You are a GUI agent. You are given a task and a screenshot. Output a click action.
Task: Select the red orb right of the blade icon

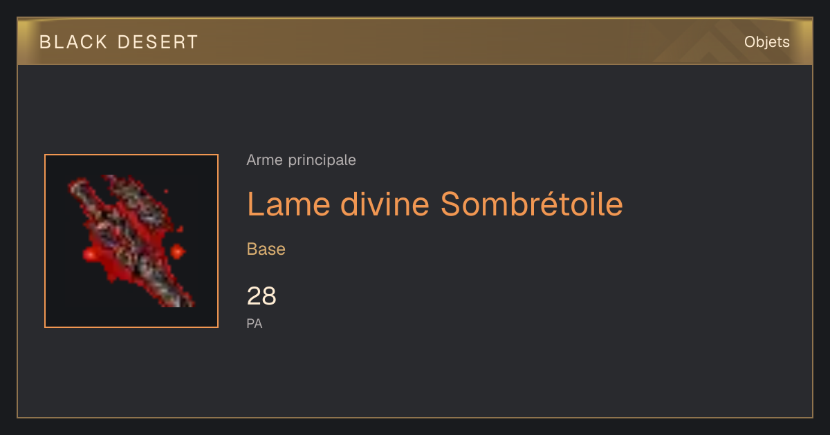pos(178,251)
